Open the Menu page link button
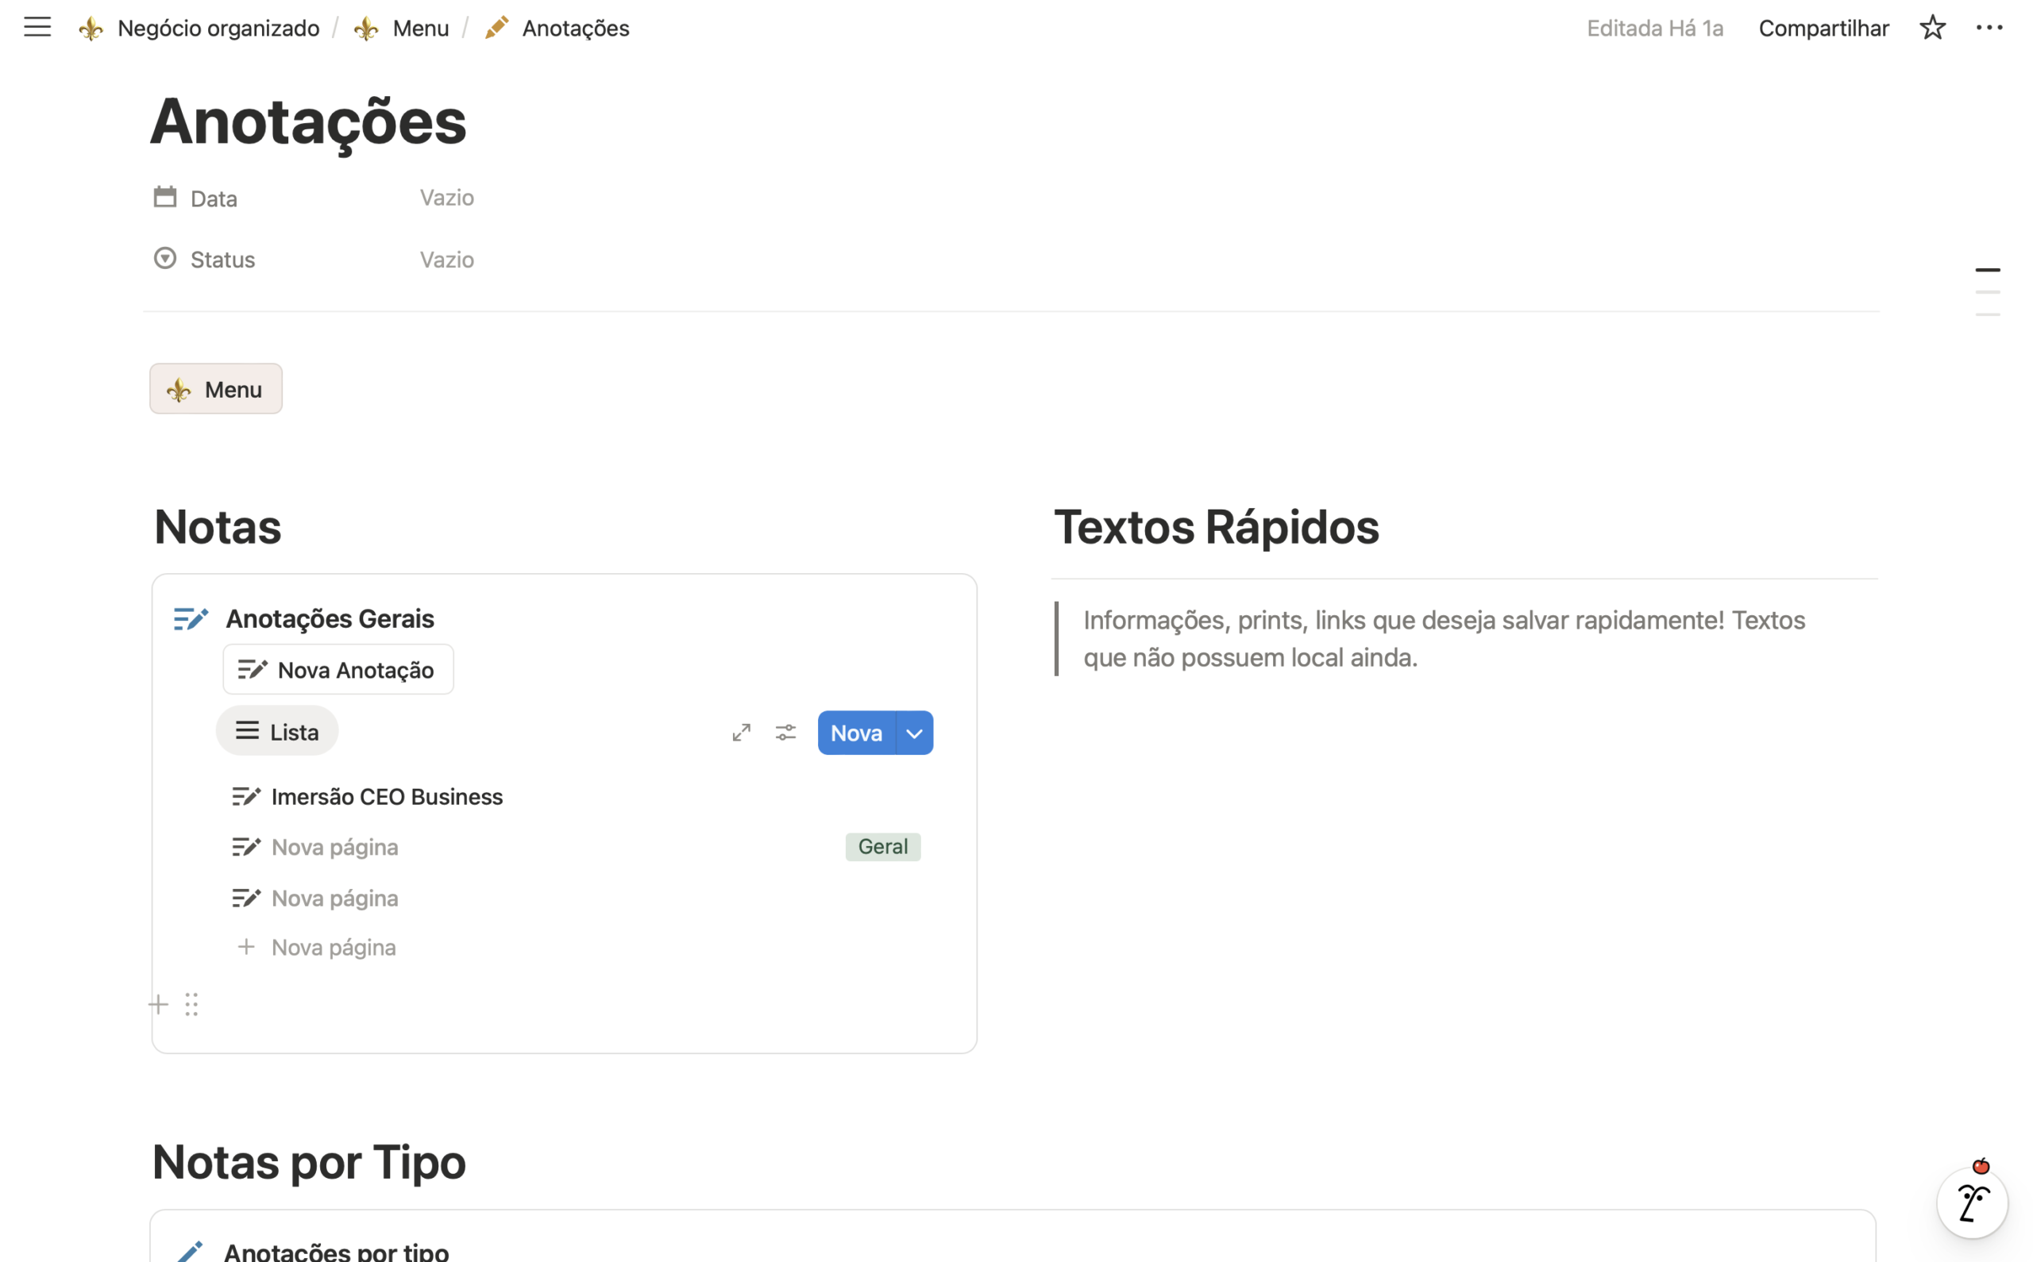Viewport: 2033px width, 1262px height. click(x=216, y=389)
